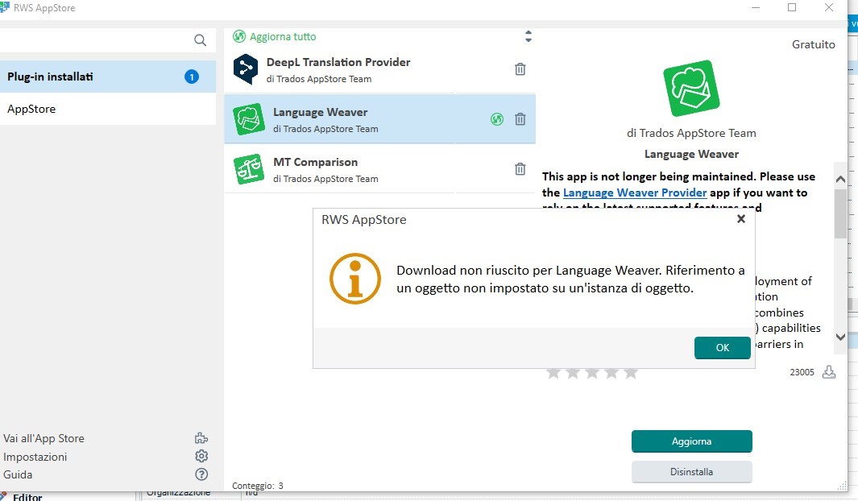
Task: Click the Editor label in background window
Action: coord(27,497)
